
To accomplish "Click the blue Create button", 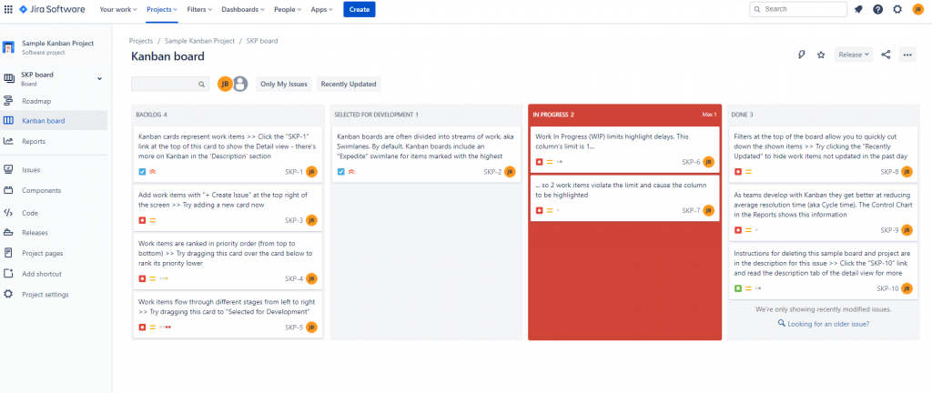I will point(359,9).
